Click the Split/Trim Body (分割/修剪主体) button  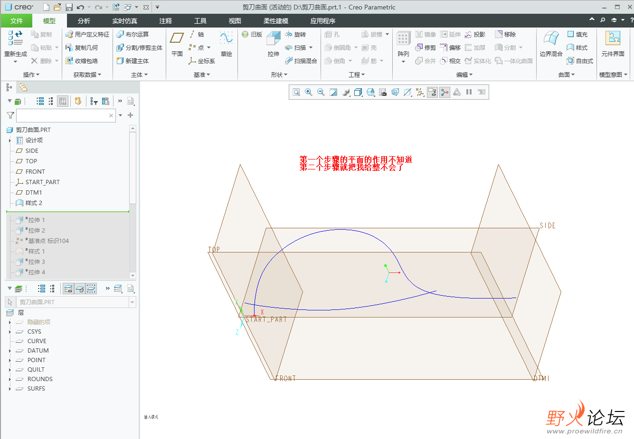(140, 47)
